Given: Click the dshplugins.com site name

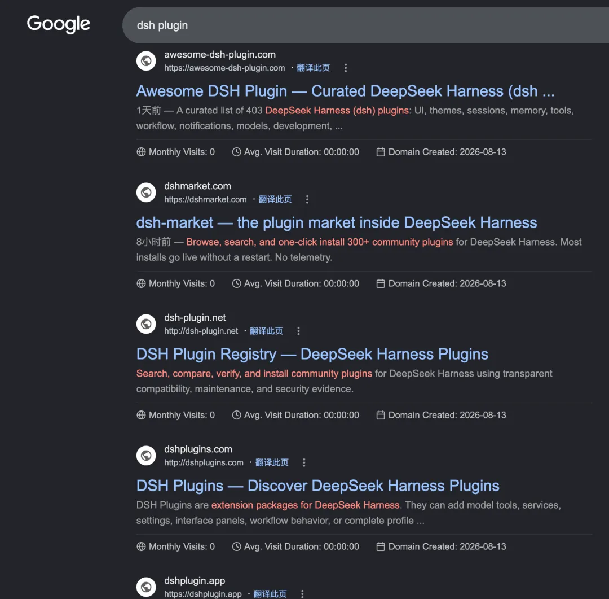Looking at the screenshot, I should click(198, 449).
